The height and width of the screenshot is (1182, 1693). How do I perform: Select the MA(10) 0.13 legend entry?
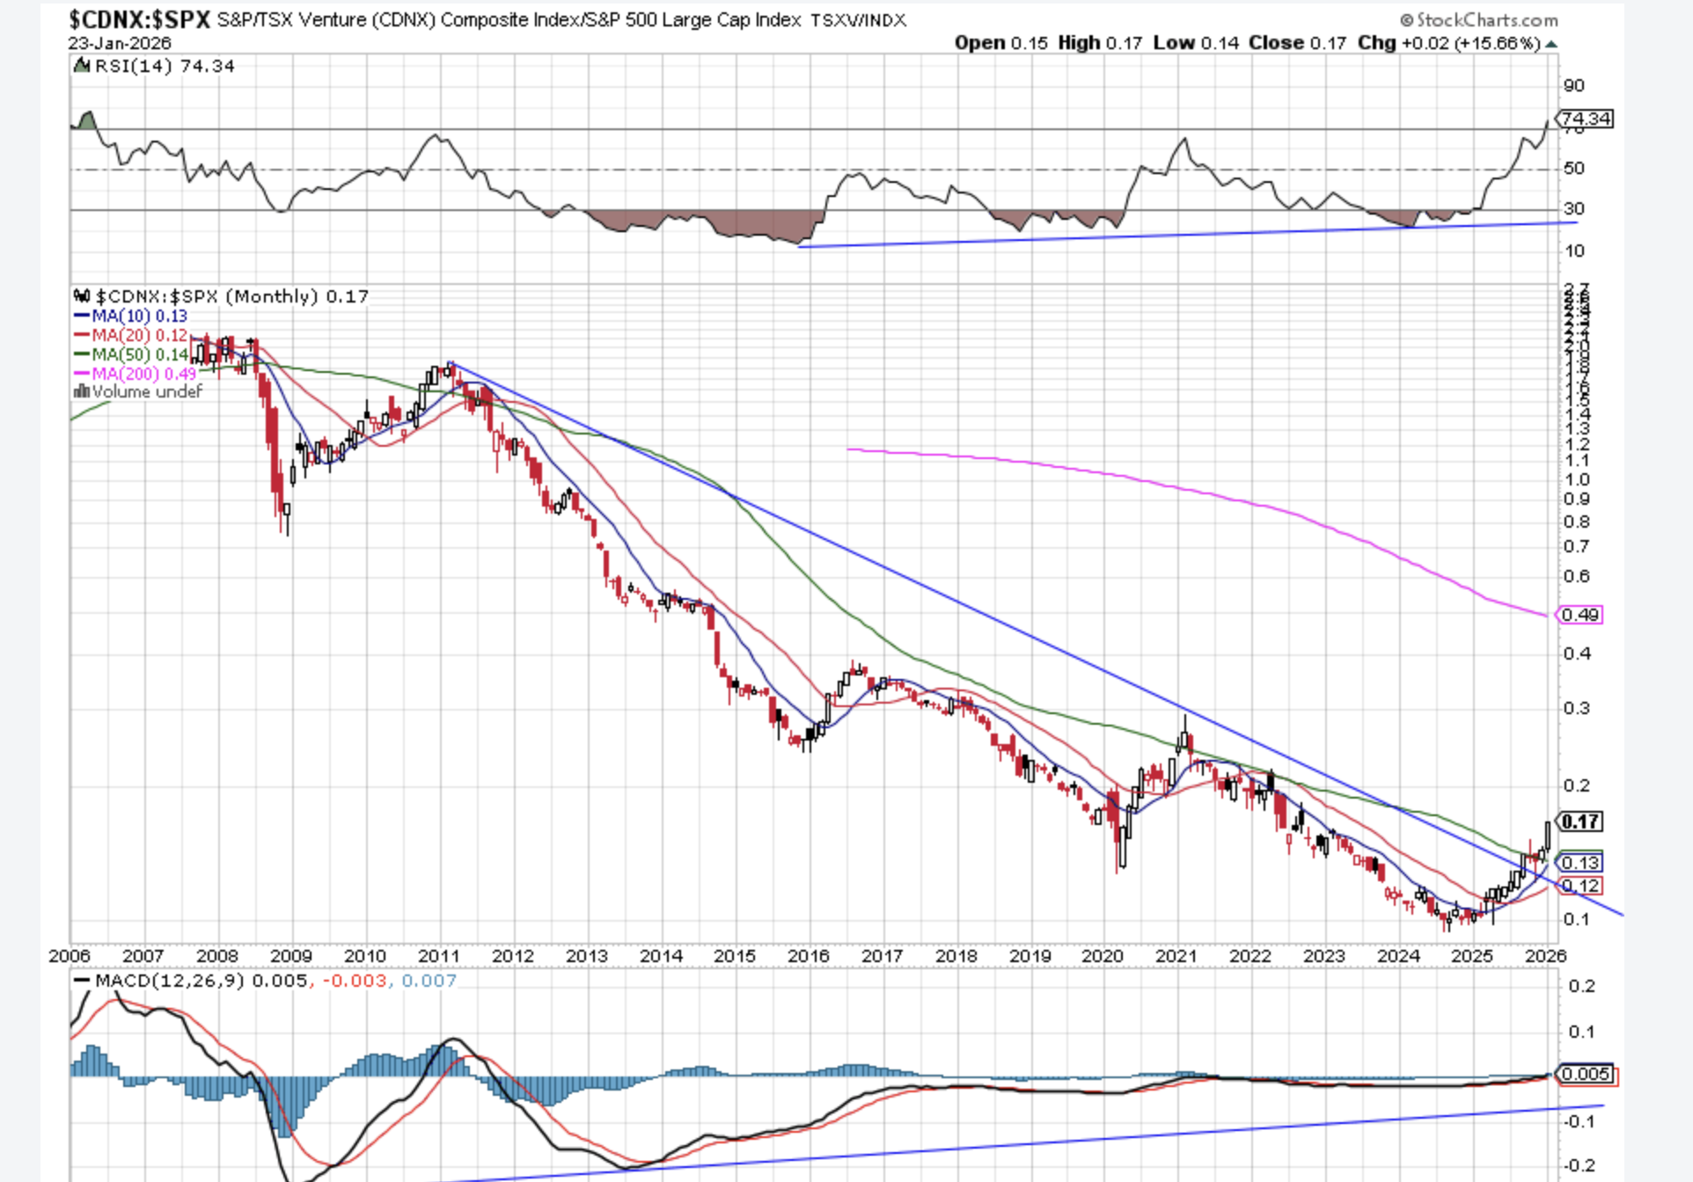click(x=139, y=316)
